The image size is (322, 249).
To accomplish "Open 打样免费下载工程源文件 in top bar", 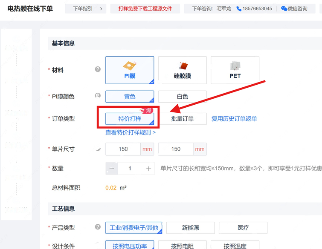I will 145,9.
